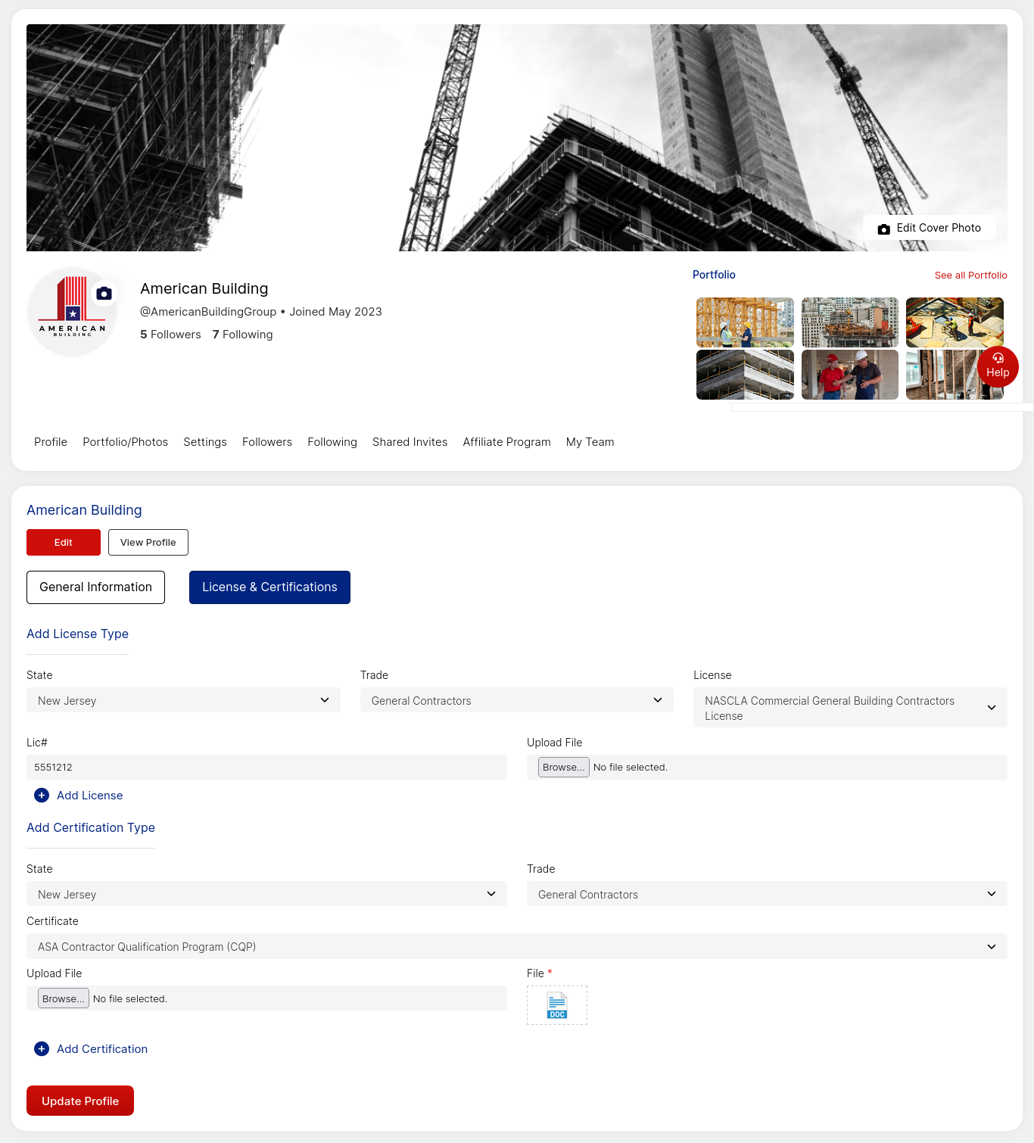Open the NASCLA License dropdown

point(849,707)
